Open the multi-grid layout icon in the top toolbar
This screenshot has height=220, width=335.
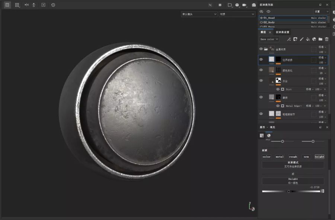17,5
